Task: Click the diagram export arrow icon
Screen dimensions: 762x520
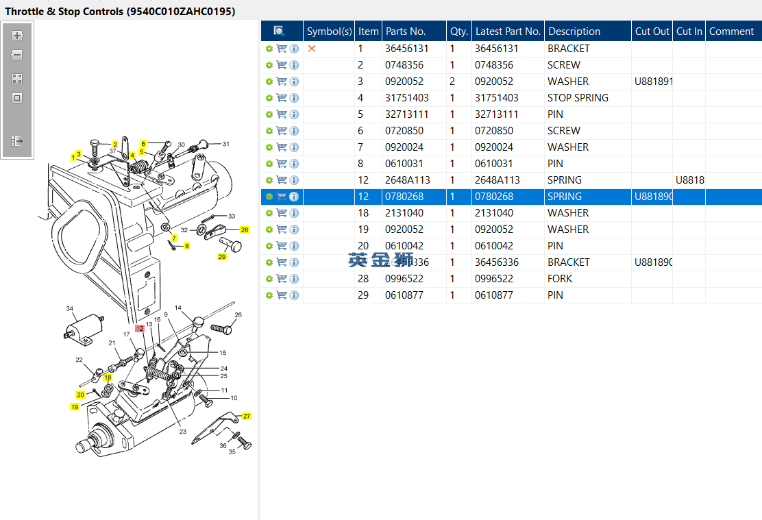Action: (x=17, y=141)
